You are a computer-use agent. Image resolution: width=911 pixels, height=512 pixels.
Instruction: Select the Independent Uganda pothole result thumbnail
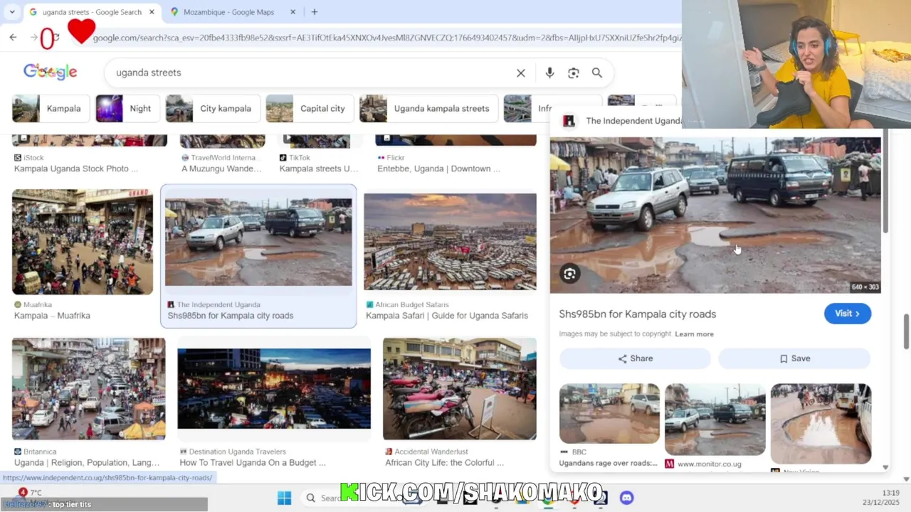[x=258, y=242]
